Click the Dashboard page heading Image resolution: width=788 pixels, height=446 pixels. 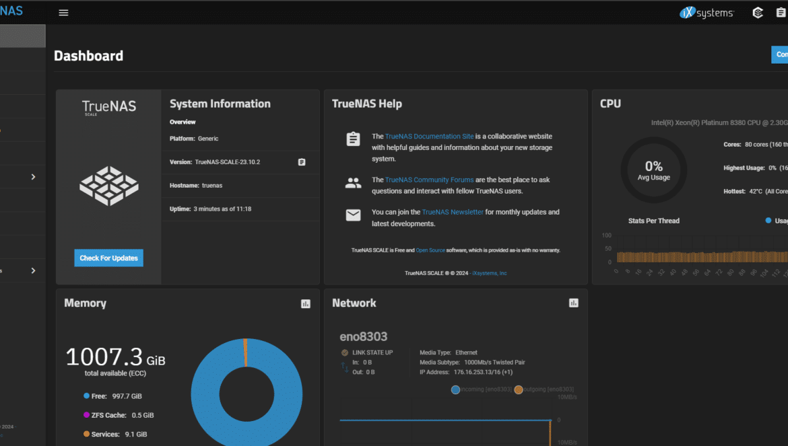pyautogui.click(x=88, y=56)
